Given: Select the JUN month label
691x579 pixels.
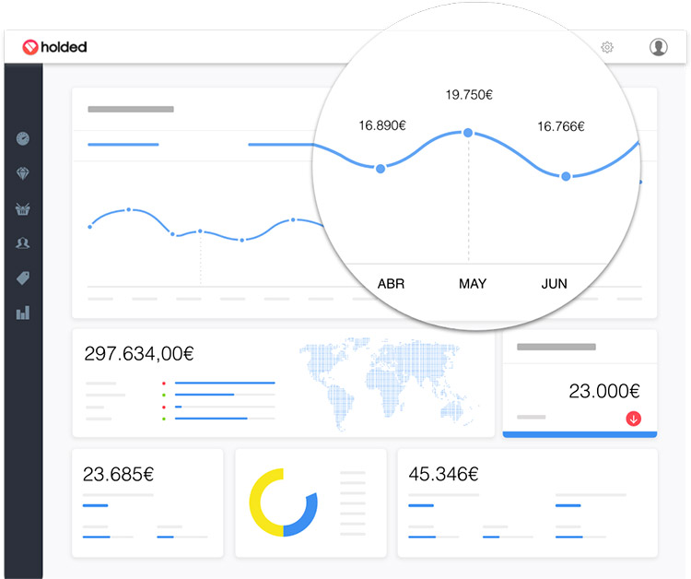Looking at the screenshot, I should (x=554, y=284).
